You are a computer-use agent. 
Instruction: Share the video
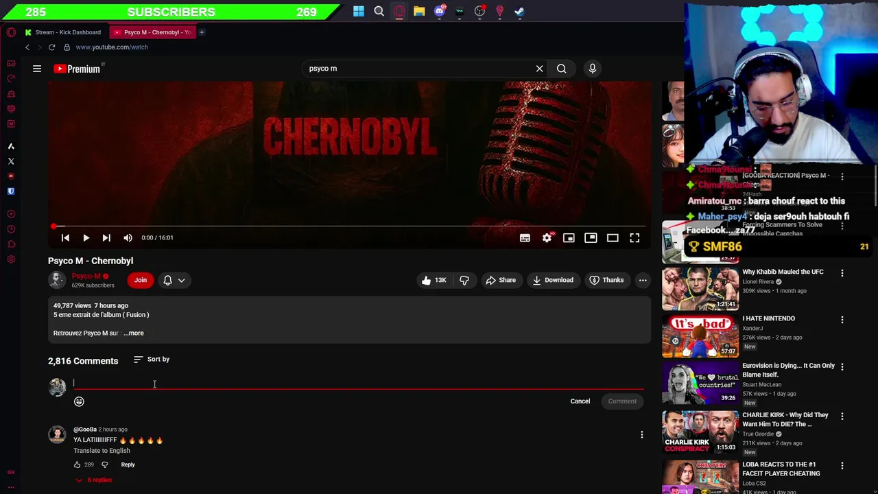click(x=501, y=280)
